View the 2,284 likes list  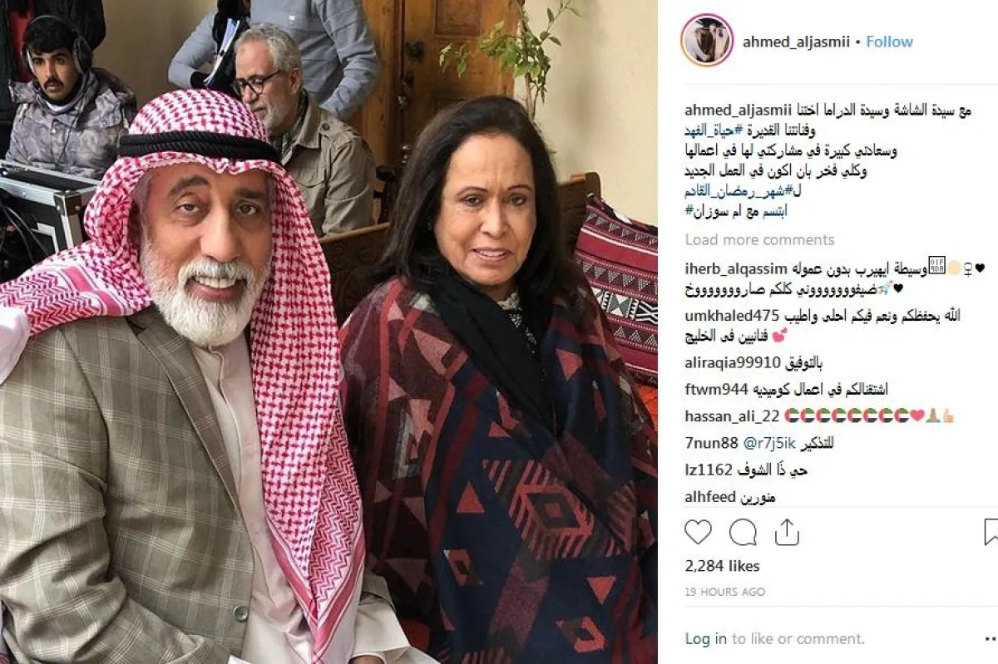click(722, 566)
